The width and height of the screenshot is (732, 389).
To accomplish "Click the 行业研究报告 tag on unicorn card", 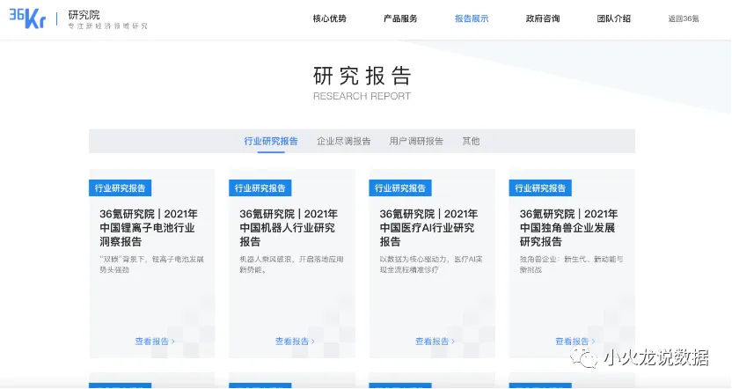I will click(x=540, y=188).
